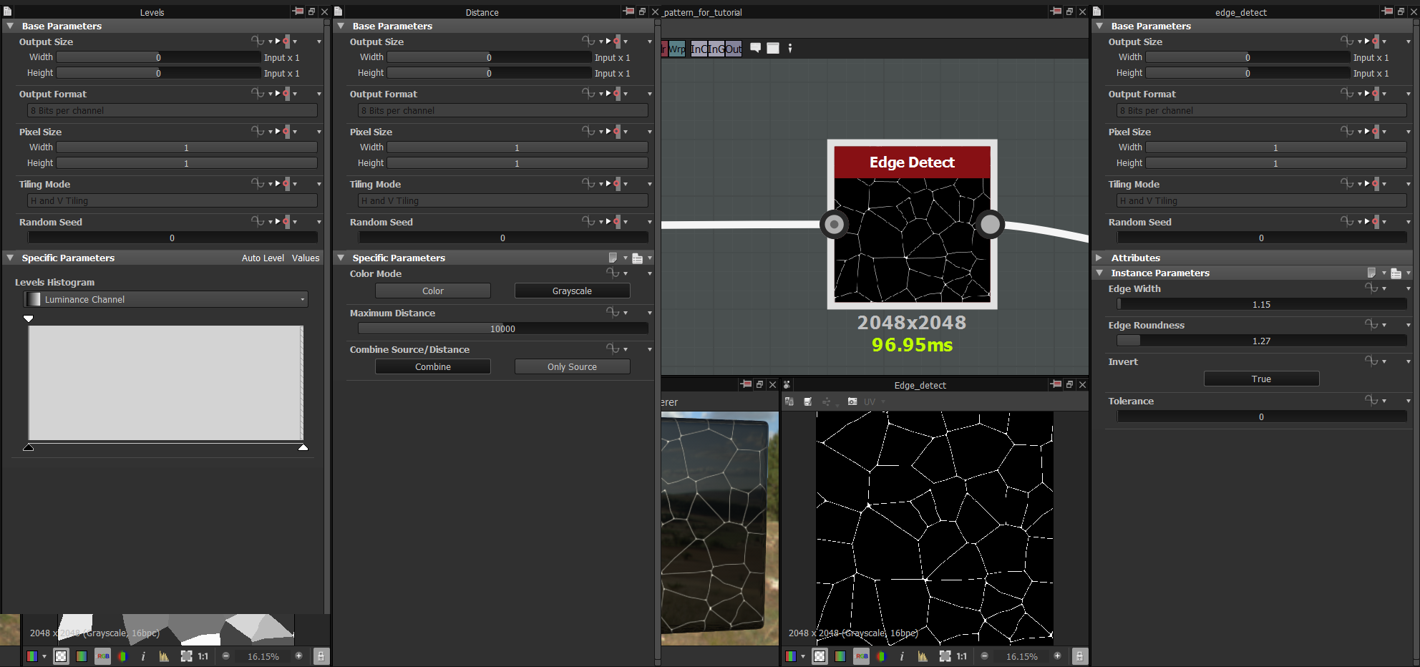Toggle tiling gradient icon in Levels 2D view

[x=82, y=656]
